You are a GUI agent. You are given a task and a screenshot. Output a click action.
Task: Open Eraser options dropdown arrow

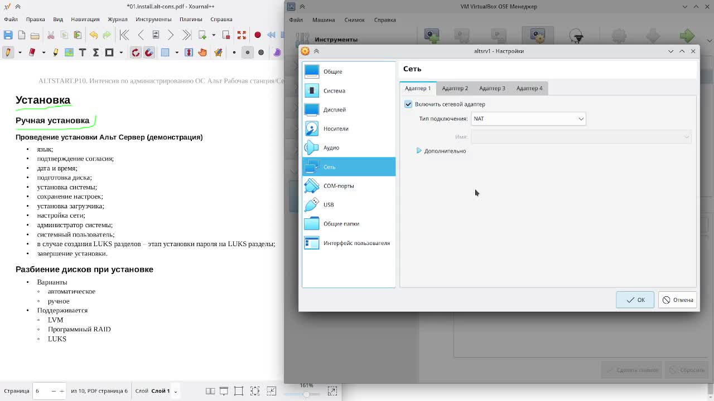pyautogui.click(x=44, y=52)
